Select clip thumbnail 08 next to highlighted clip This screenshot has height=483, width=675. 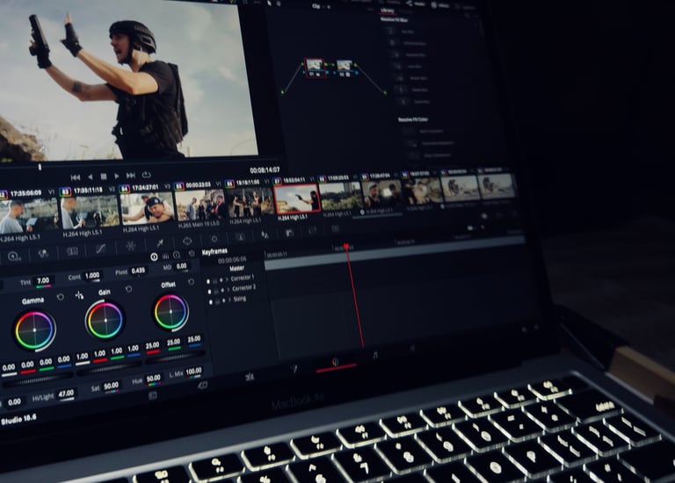tap(340, 196)
